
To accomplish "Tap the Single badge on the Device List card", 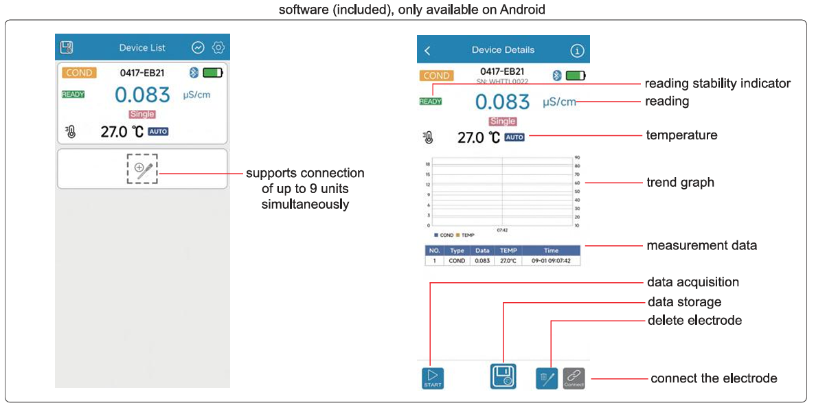I will (x=142, y=114).
